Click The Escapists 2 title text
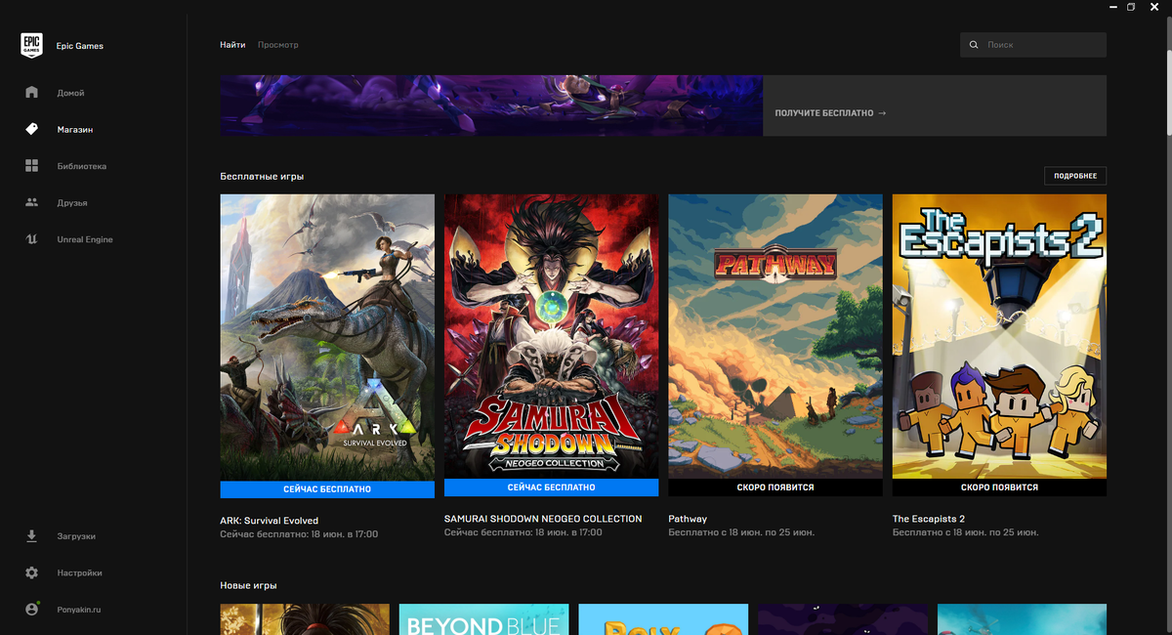 (x=929, y=519)
